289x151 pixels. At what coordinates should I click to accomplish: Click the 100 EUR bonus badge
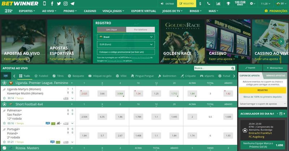point(240,3)
